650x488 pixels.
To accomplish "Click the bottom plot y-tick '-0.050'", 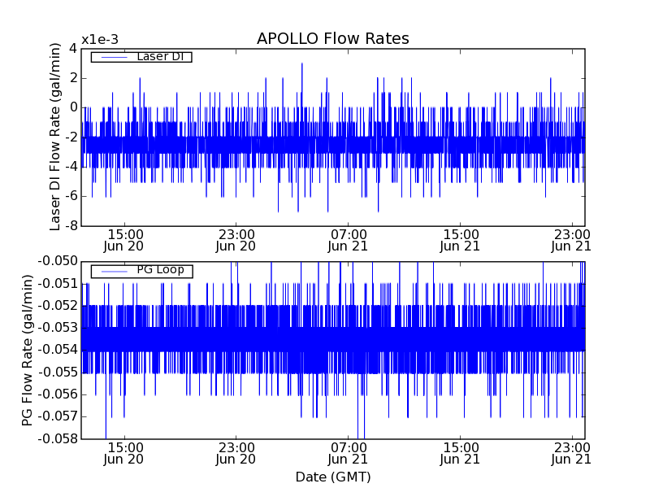I will (58, 261).
